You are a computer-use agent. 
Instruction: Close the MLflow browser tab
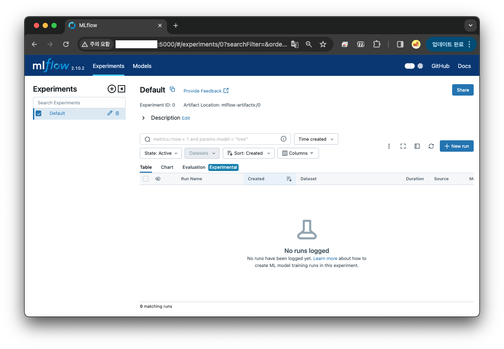click(160, 25)
